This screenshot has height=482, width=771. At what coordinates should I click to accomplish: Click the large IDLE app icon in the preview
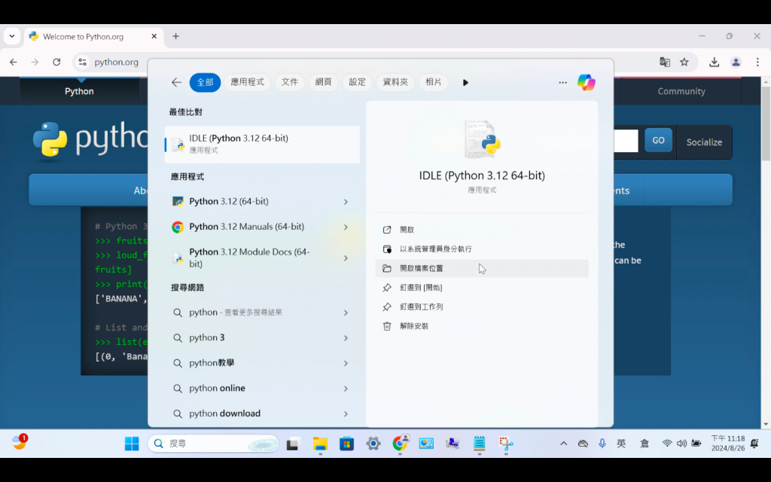pos(482,139)
